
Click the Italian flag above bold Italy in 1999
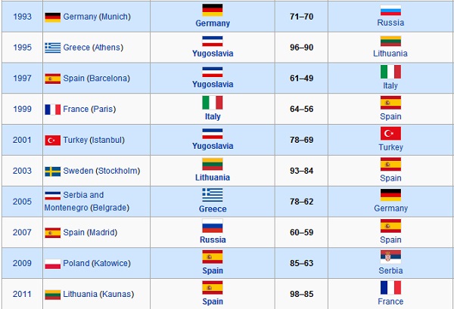click(x=213, y=103)
